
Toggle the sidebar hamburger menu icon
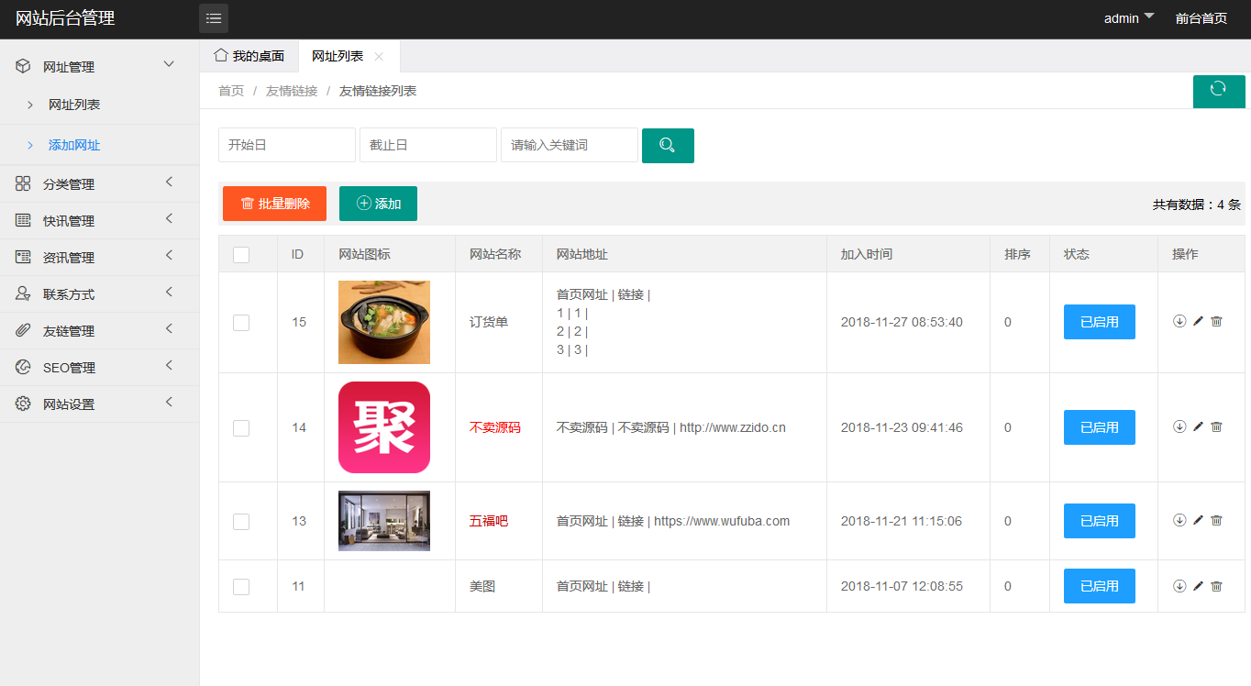point(214,18)
